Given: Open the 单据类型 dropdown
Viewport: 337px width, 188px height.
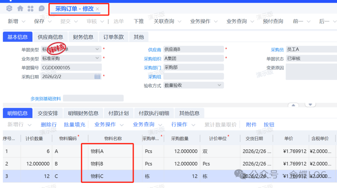Looking at the screenshot, I should point(97,49).
